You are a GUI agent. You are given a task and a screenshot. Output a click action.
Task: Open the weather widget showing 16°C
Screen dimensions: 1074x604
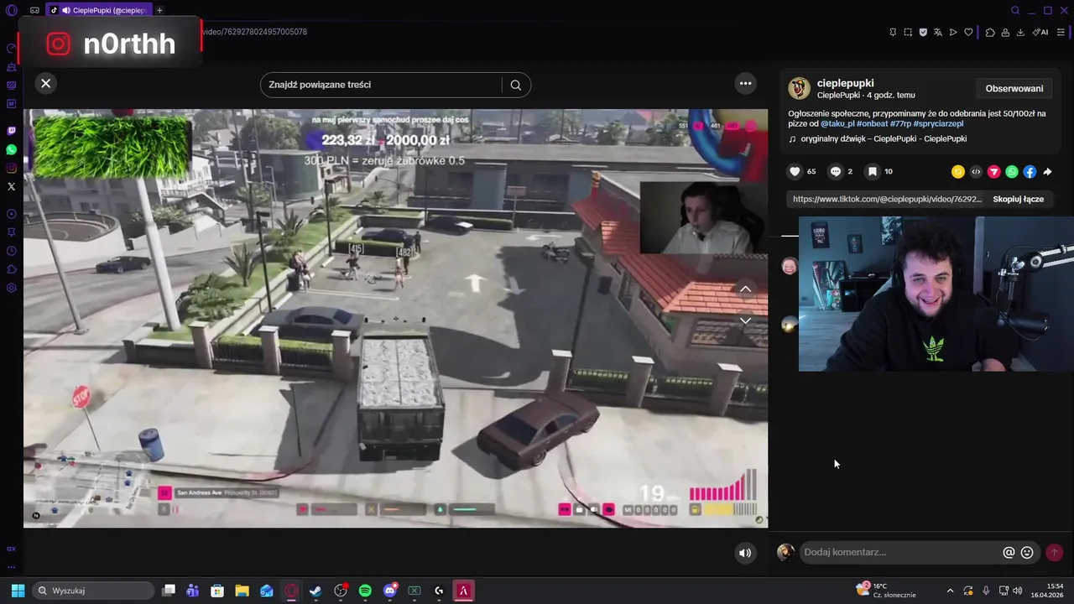point(886,591)
